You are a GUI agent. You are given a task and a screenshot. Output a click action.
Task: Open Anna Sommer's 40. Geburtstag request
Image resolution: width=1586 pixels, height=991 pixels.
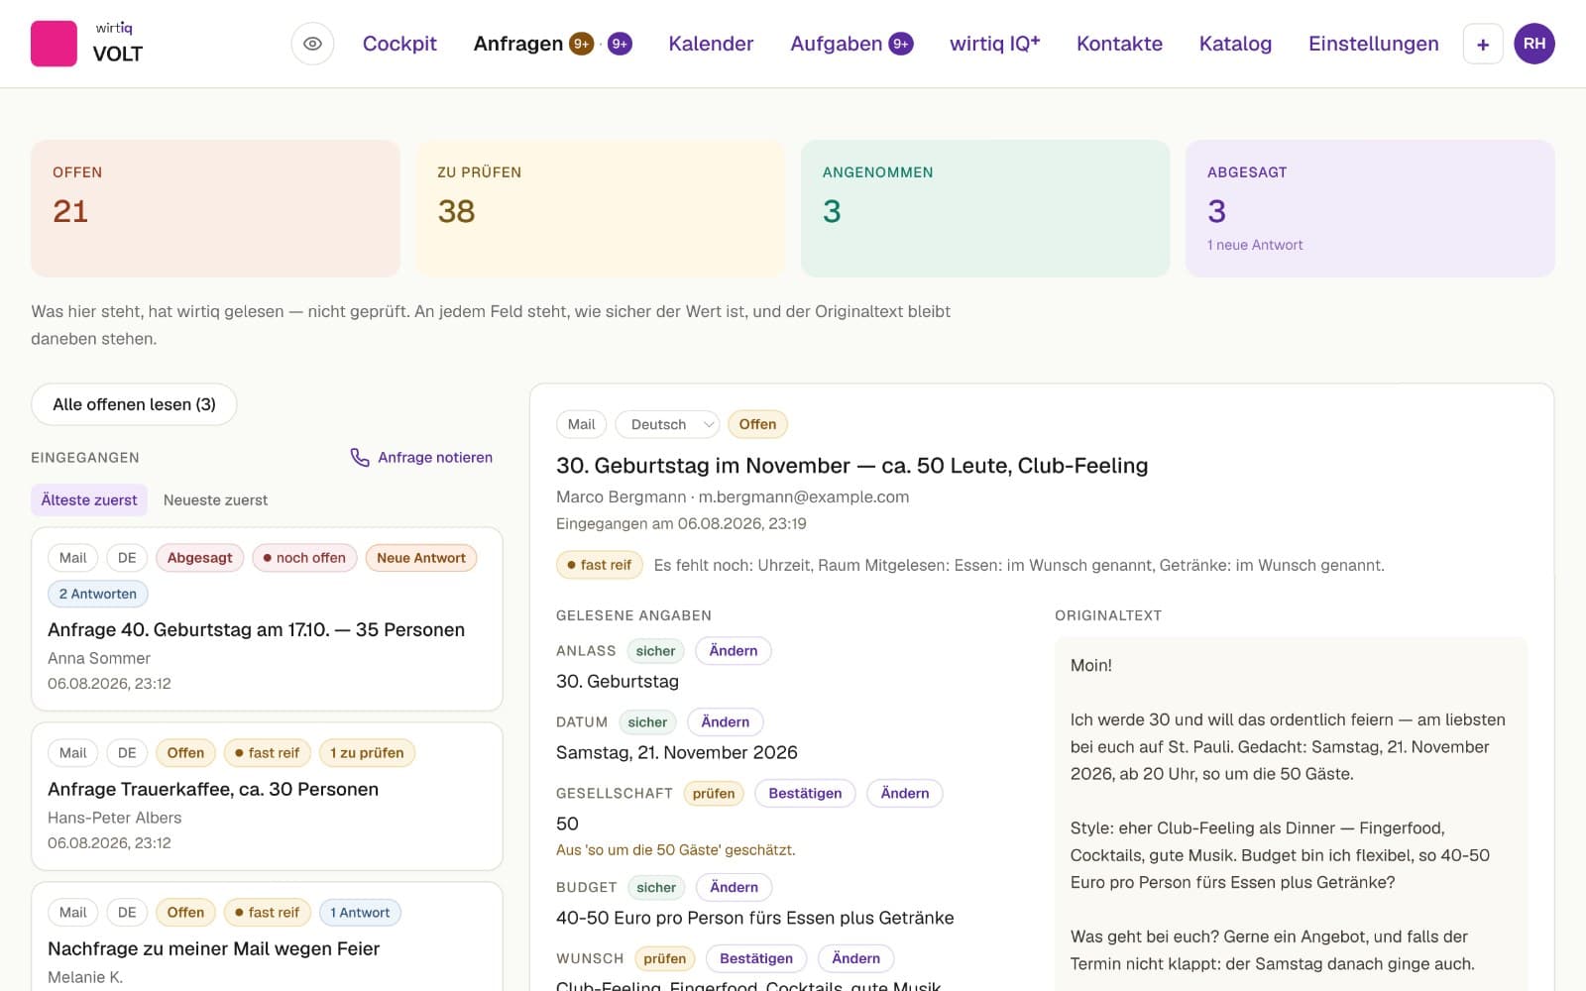[x=267, y=618]
